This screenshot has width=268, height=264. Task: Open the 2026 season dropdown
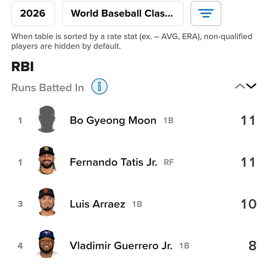(x=33, y=13)
